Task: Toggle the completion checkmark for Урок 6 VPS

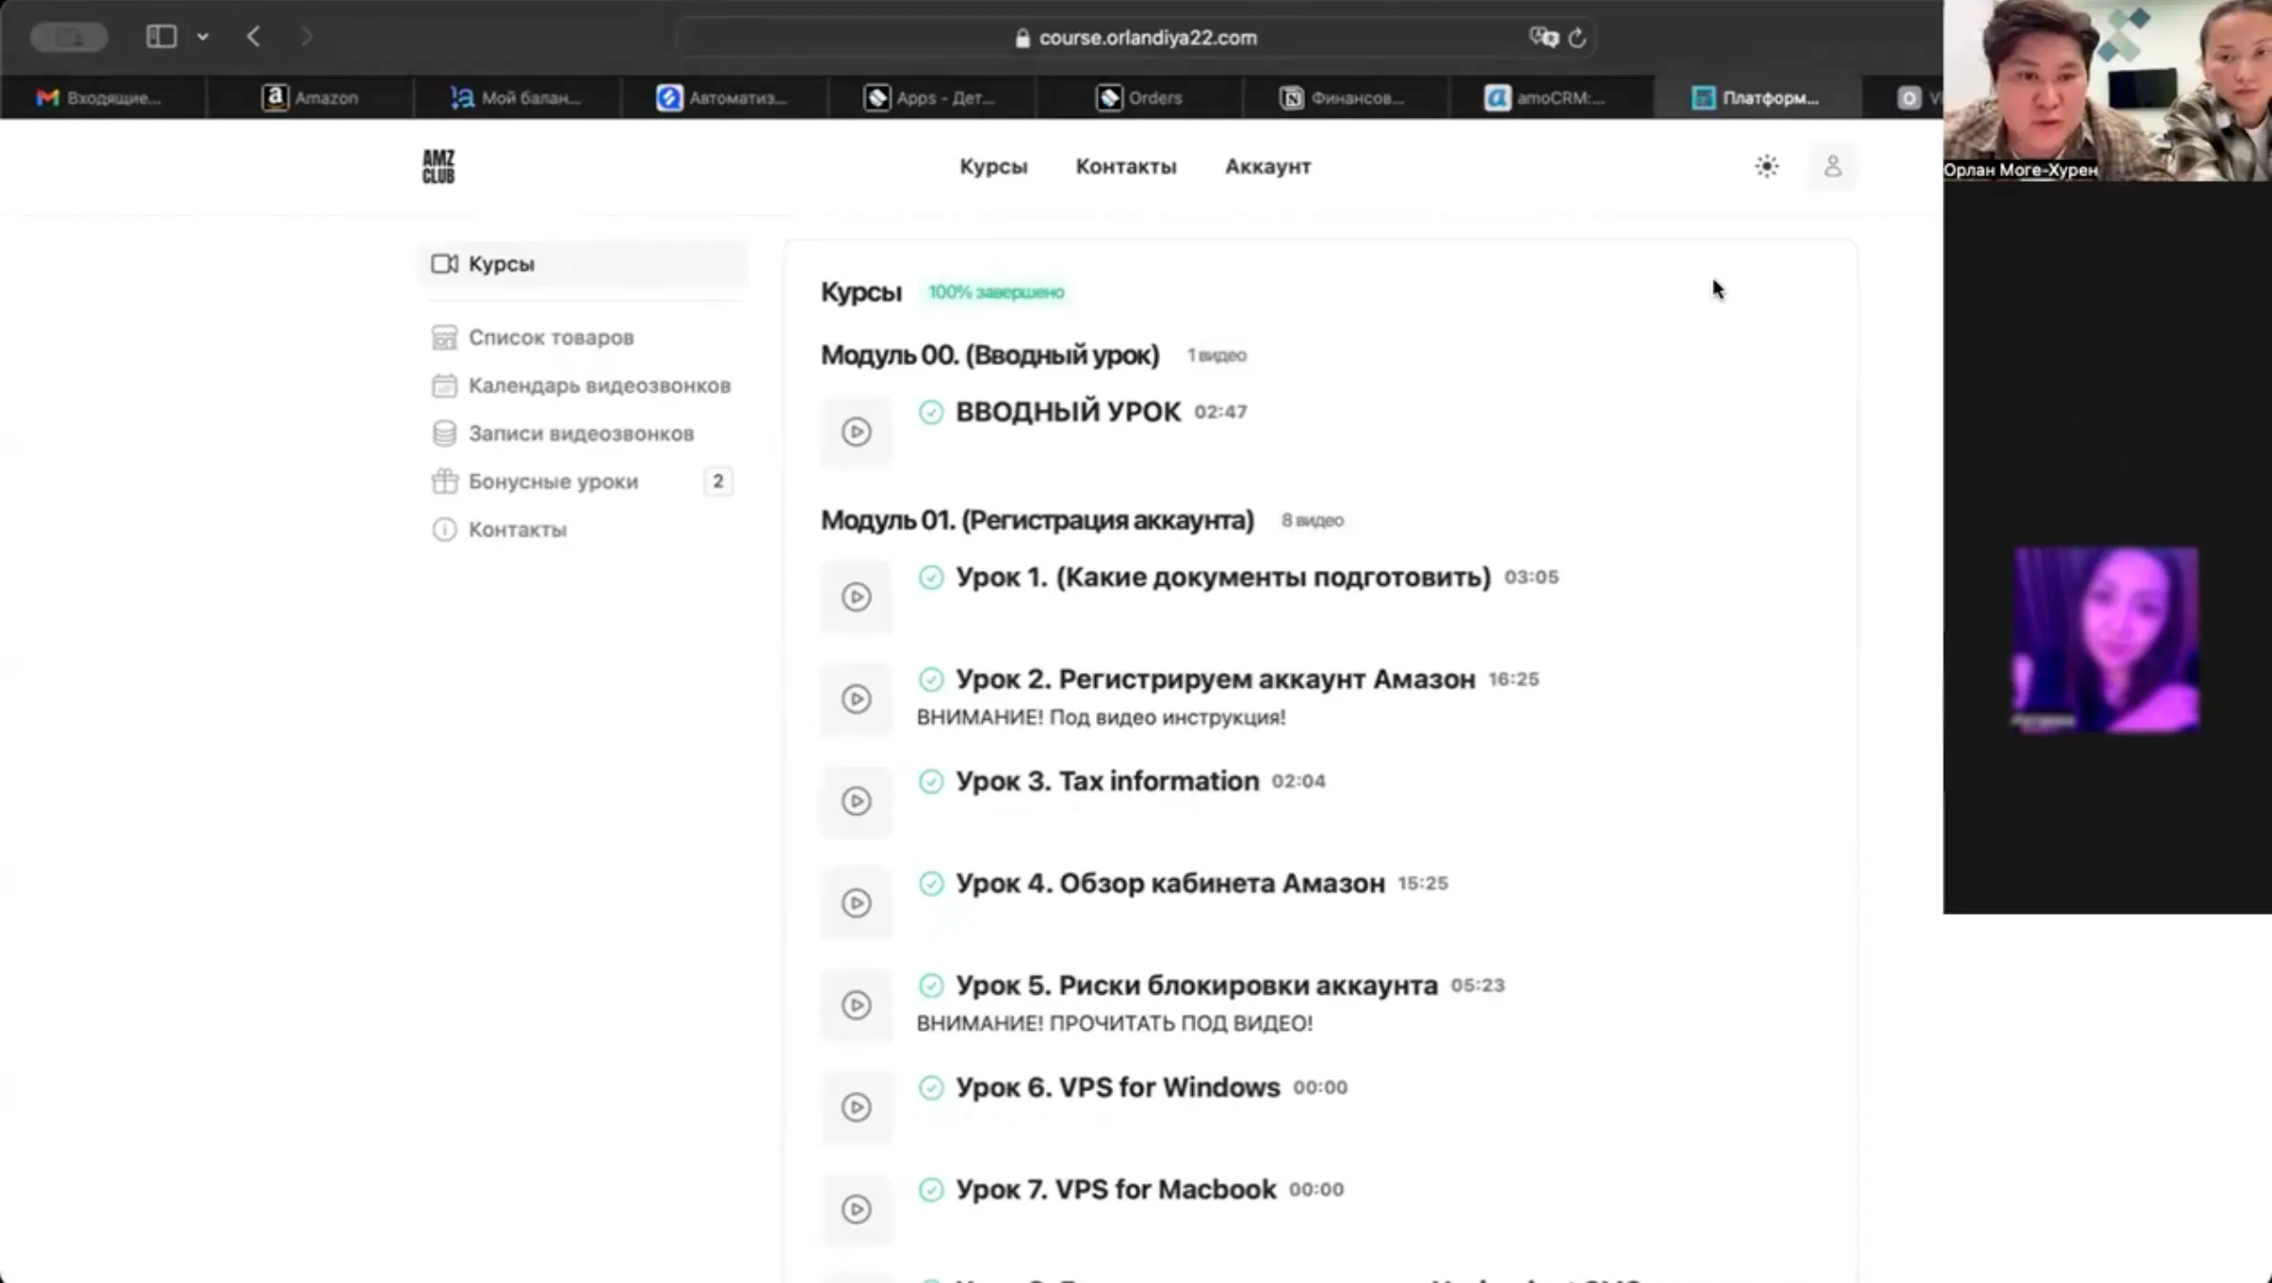Action: coord(930,1087)
